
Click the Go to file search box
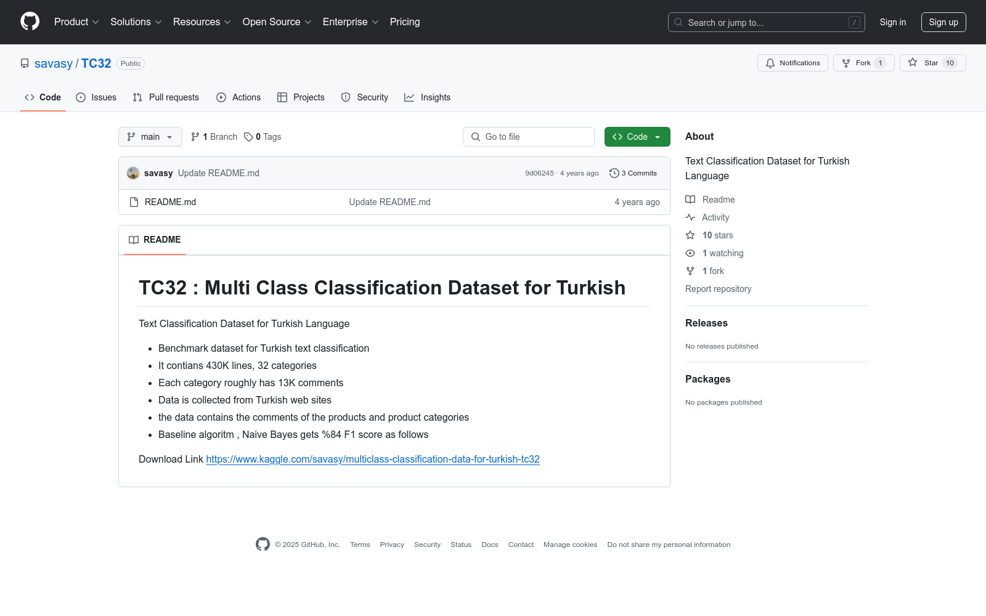click(x=529, y=137)
